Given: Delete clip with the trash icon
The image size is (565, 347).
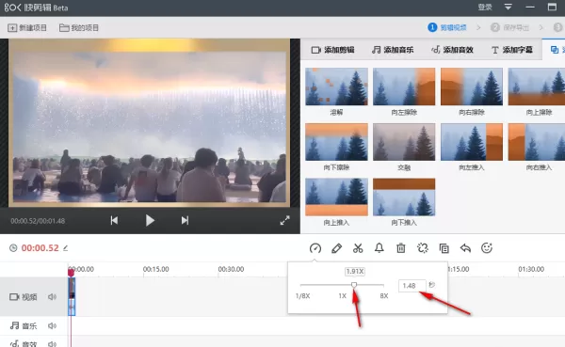Looking at the screenshot, I should coord(401,248).
